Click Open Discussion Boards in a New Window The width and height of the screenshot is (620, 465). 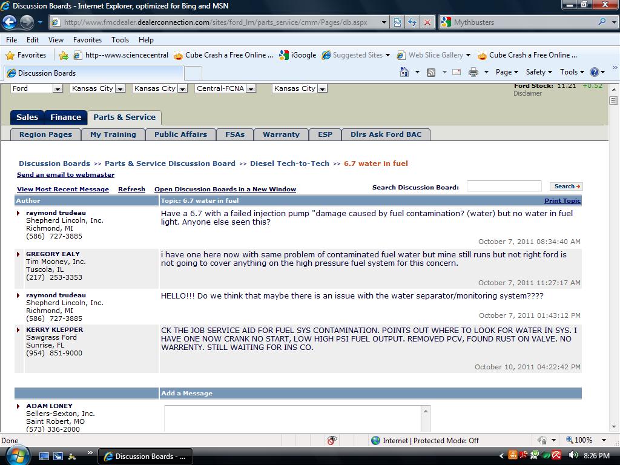(x=225, y=190)
